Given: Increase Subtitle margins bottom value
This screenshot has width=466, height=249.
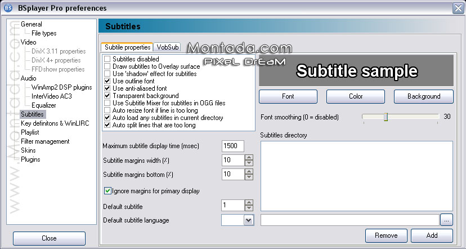Looking at the screenshot, I should [249, 171].
